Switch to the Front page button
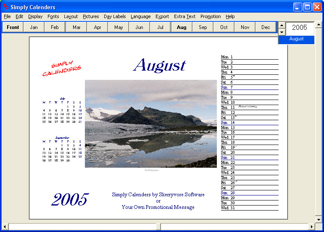Viewport: 324px width, 232px height. tap(13, 27)
